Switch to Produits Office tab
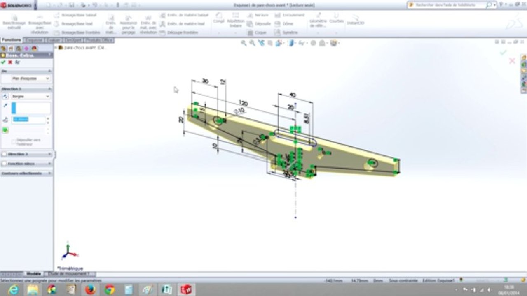The height and width of the screenshot is (296, 527). click(99, 40)
